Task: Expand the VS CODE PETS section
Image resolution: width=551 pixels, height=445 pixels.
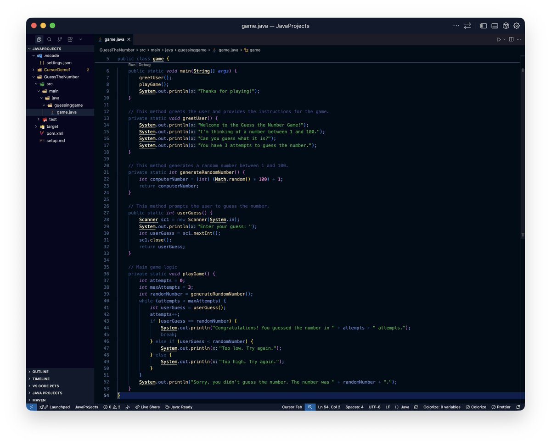Action: 60,386
